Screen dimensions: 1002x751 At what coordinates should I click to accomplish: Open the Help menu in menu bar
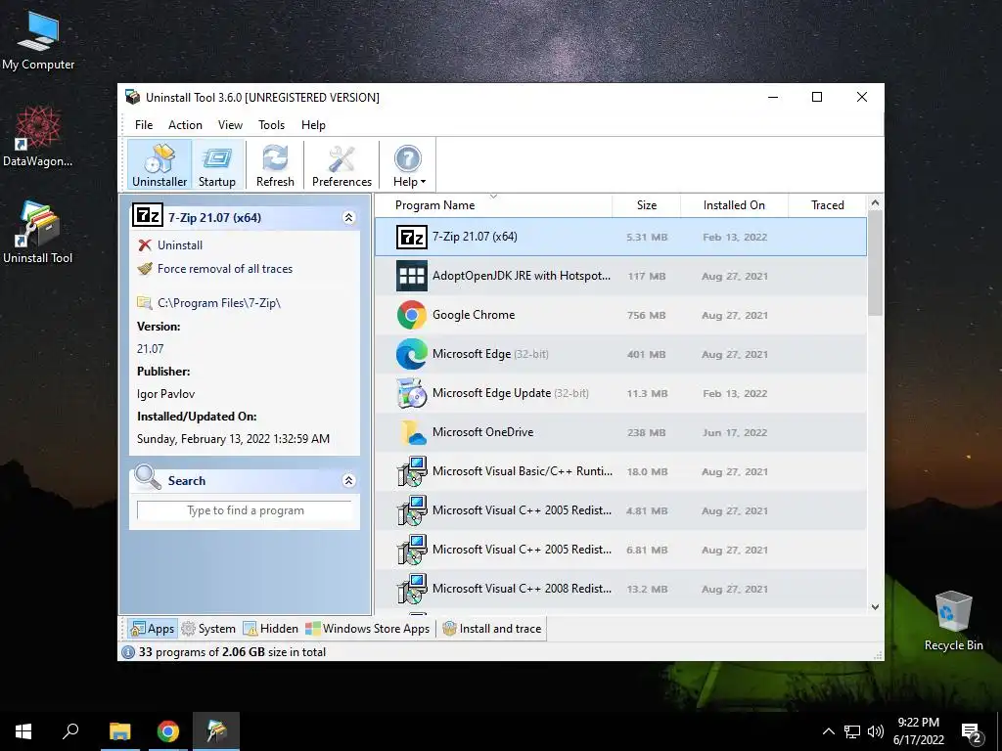[x=313, y=125]
